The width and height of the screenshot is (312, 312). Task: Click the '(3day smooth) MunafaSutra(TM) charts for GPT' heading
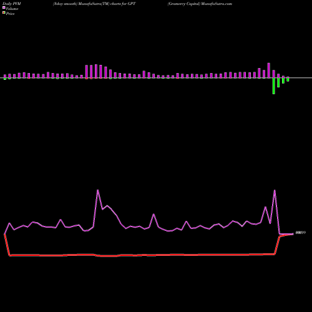pyautogui.click(x=94, y=4)
